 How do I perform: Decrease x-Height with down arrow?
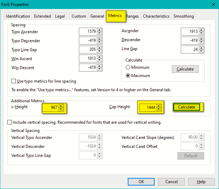tap(61, 109)
